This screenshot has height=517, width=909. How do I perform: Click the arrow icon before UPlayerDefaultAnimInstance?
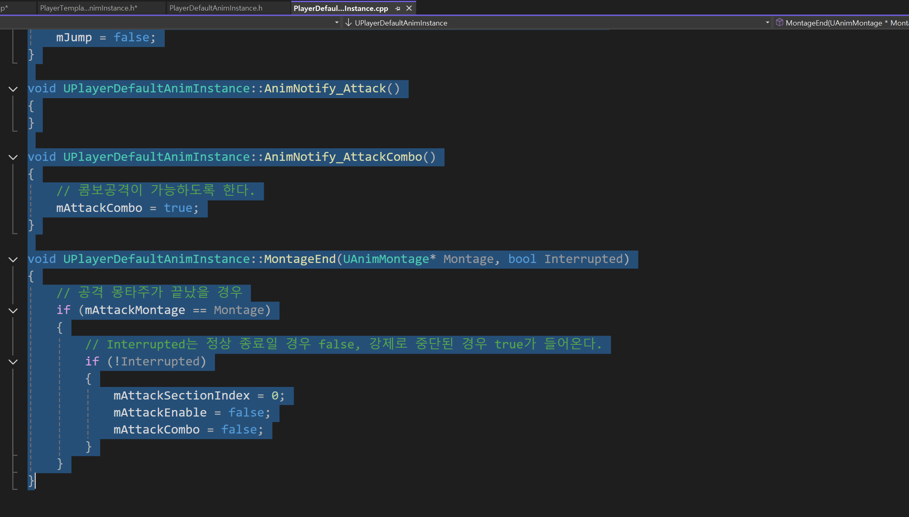click(x=348, y=23)
